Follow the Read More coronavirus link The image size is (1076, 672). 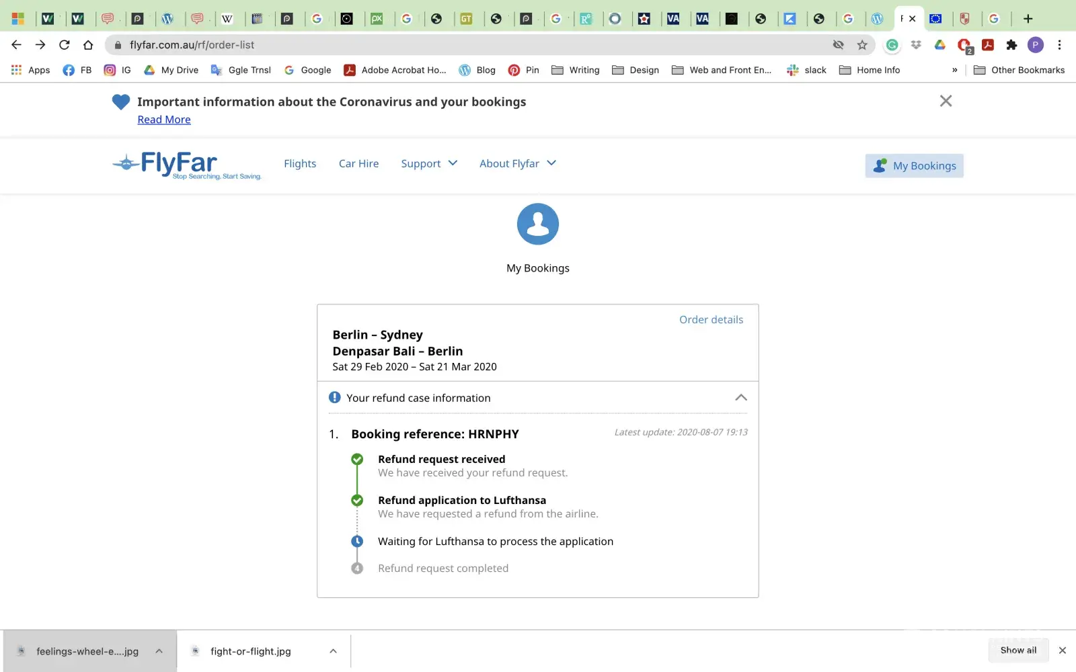click(x=164, y=120)
